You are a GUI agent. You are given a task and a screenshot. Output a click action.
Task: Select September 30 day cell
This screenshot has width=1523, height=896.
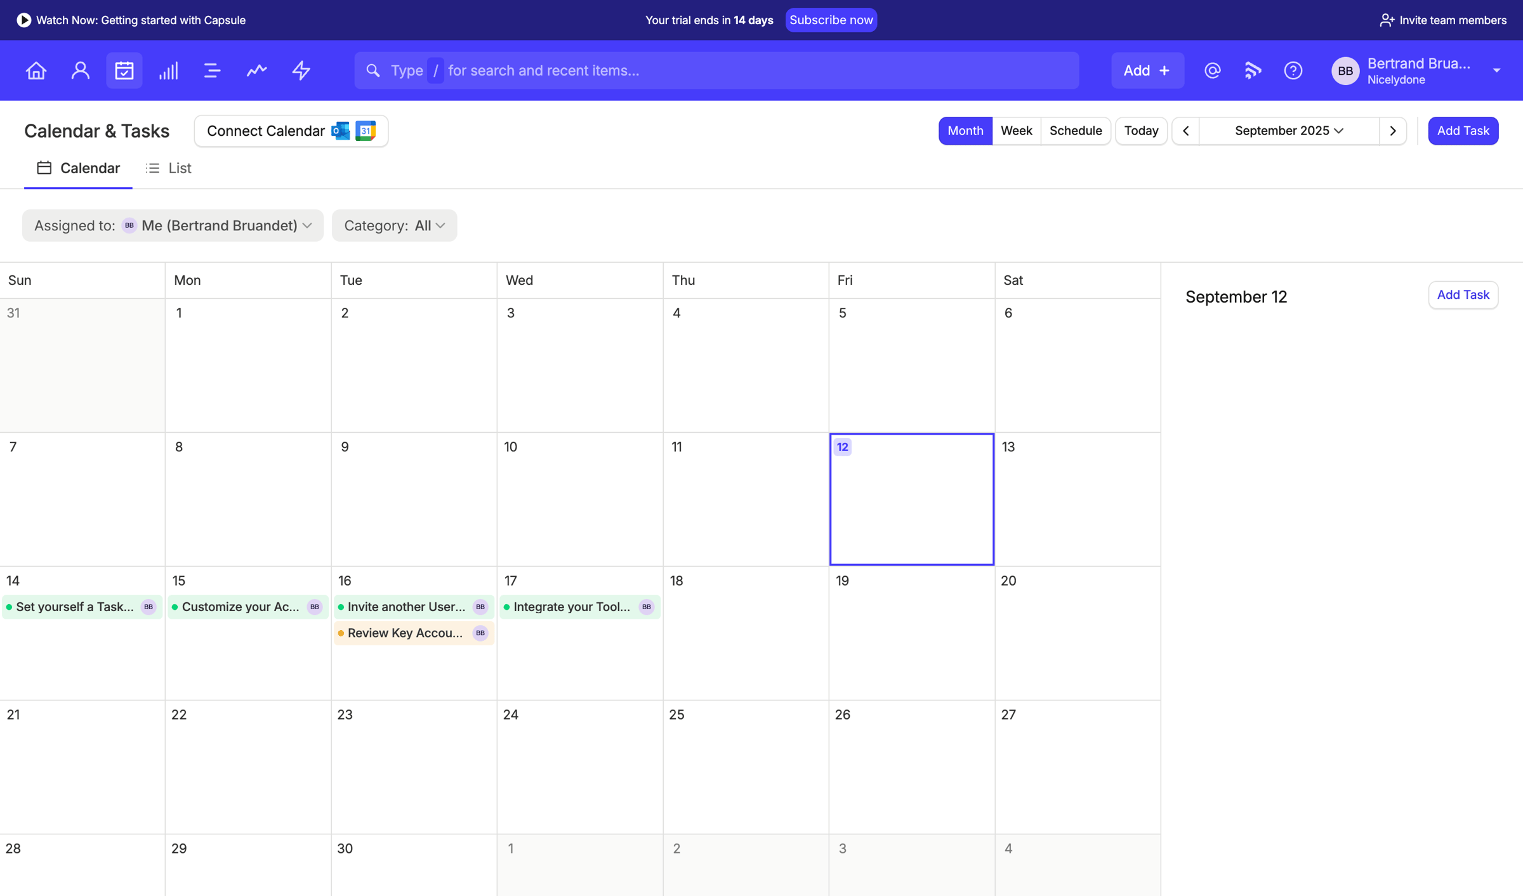pyautogui.click(x=414, y=866)
